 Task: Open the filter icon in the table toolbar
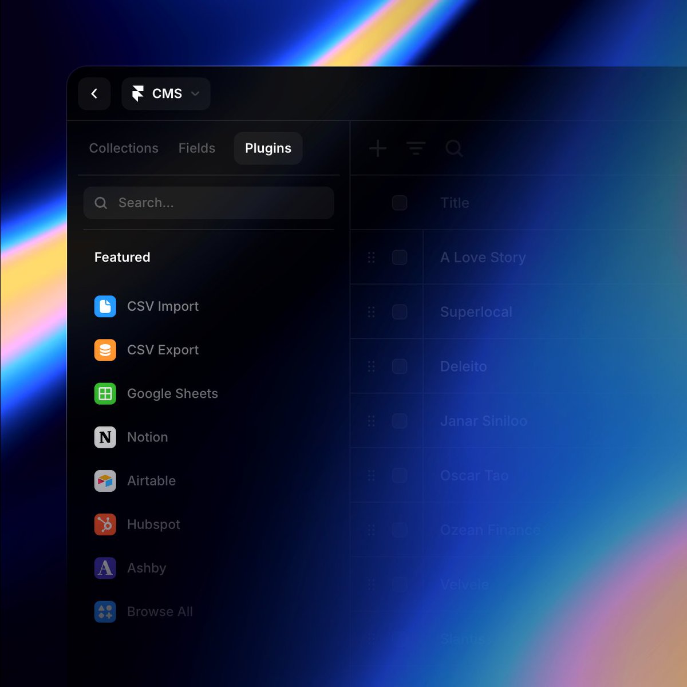tap(416, 148)
